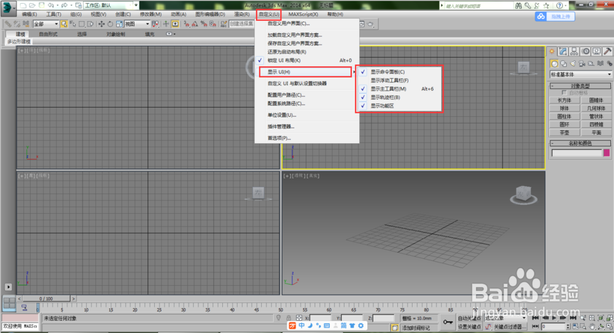This screenshot has height=333, width=614.
Task: Open the Display panel tab
Action: (596, 52)
